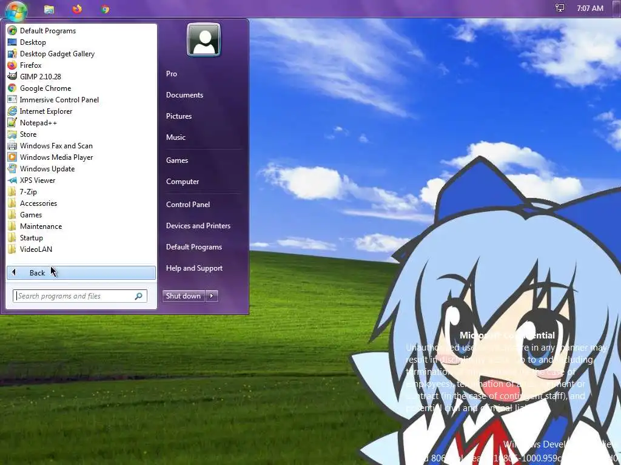
Task: Select the Windows Media Player label
Action: (x=56, y=157)
